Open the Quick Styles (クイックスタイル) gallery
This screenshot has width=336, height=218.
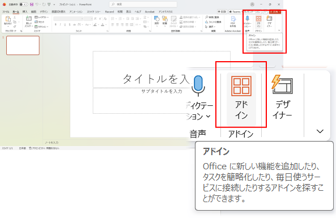[173, 22]
